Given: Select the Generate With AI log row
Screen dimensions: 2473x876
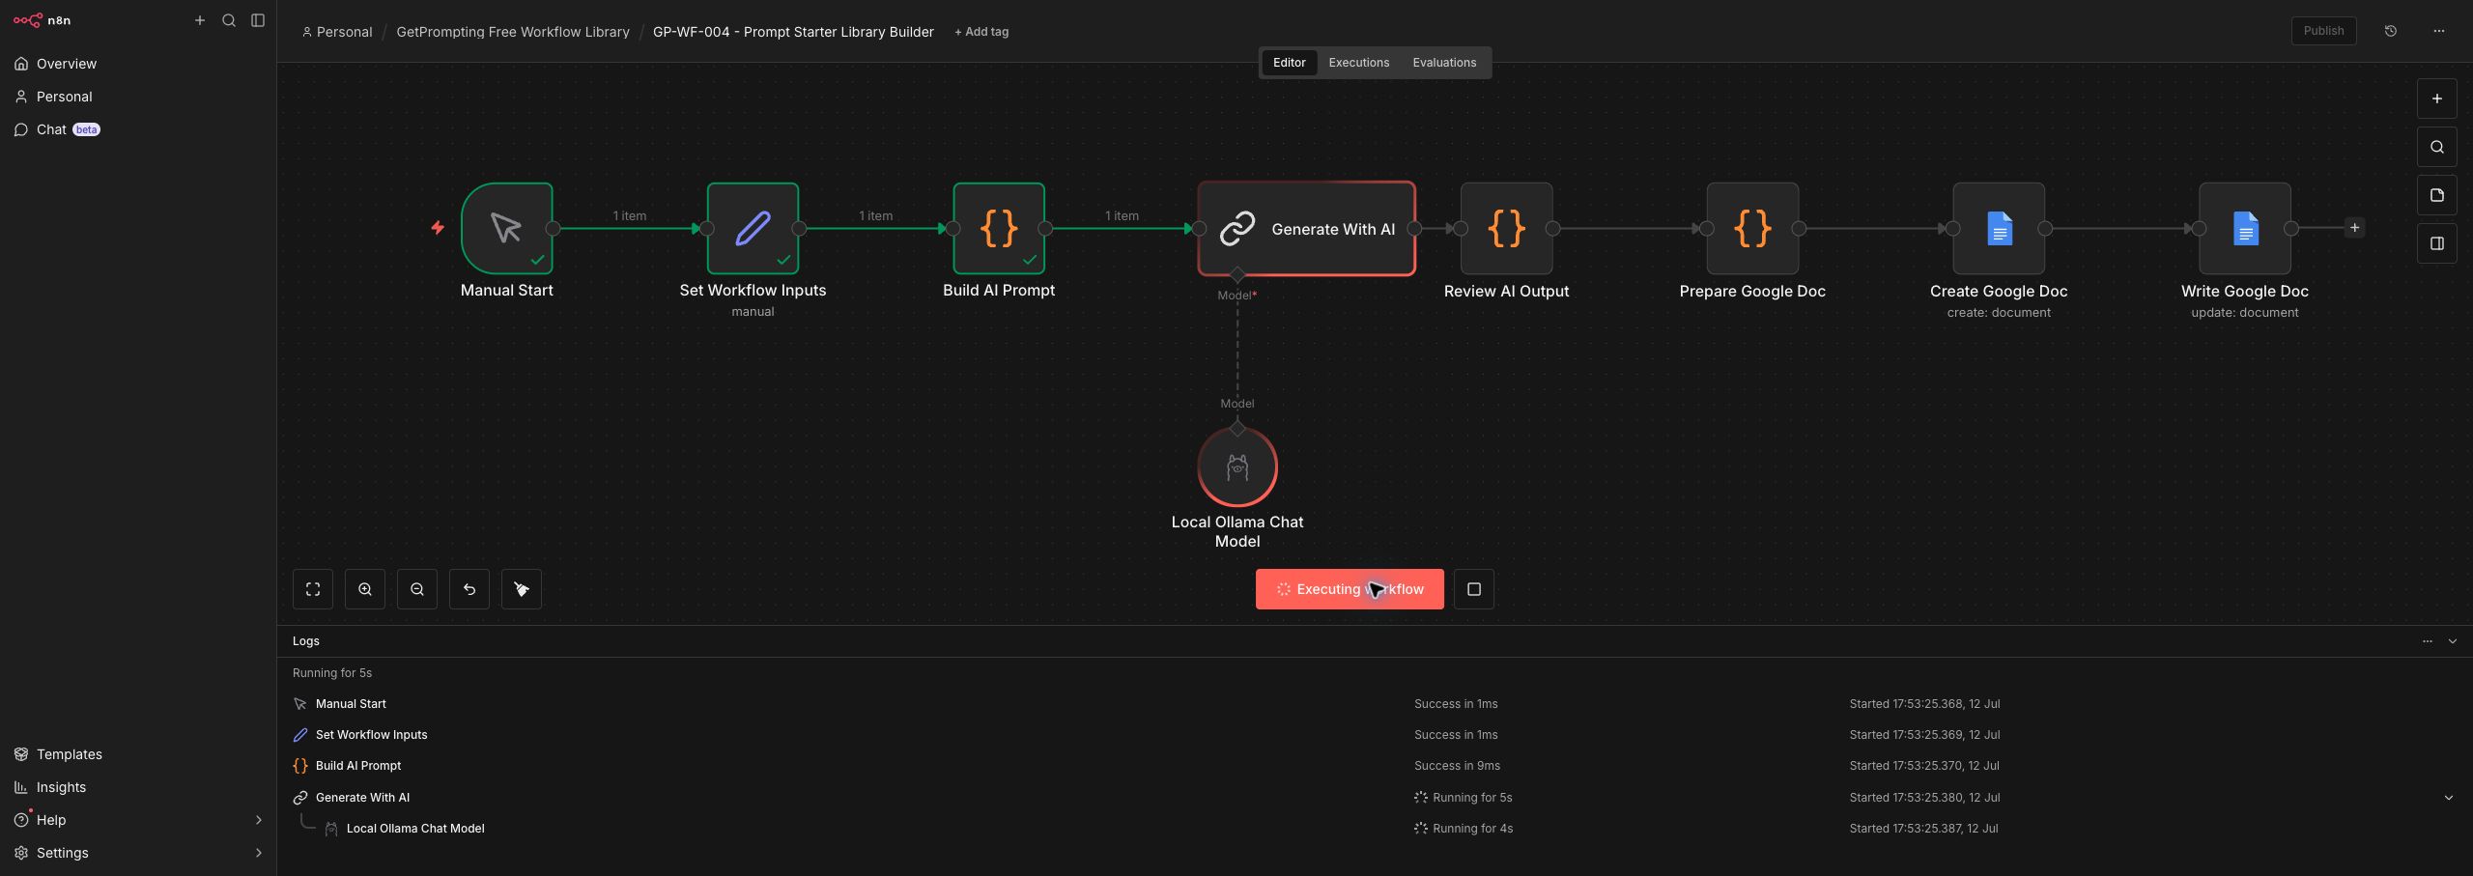Looking at the screenshot, I should click(x=1375, y=798).
